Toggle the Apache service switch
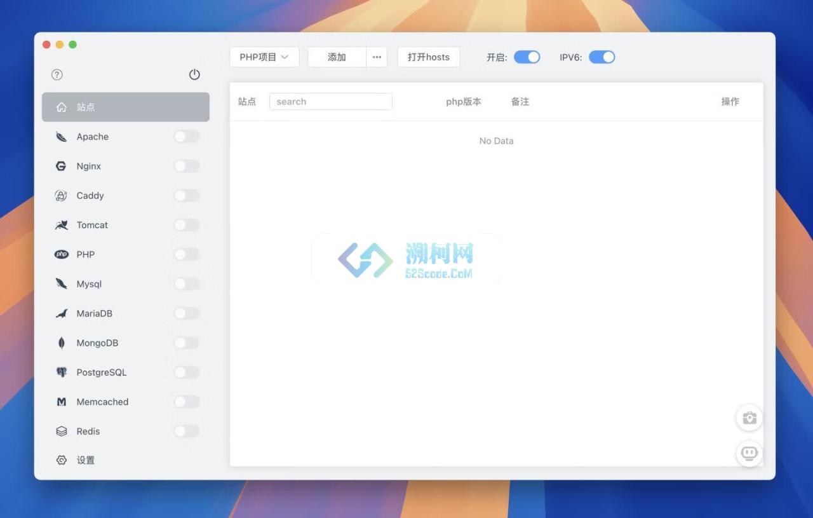Screen dimensions: 813x518 pyautogui.click(x=187, y=137)
